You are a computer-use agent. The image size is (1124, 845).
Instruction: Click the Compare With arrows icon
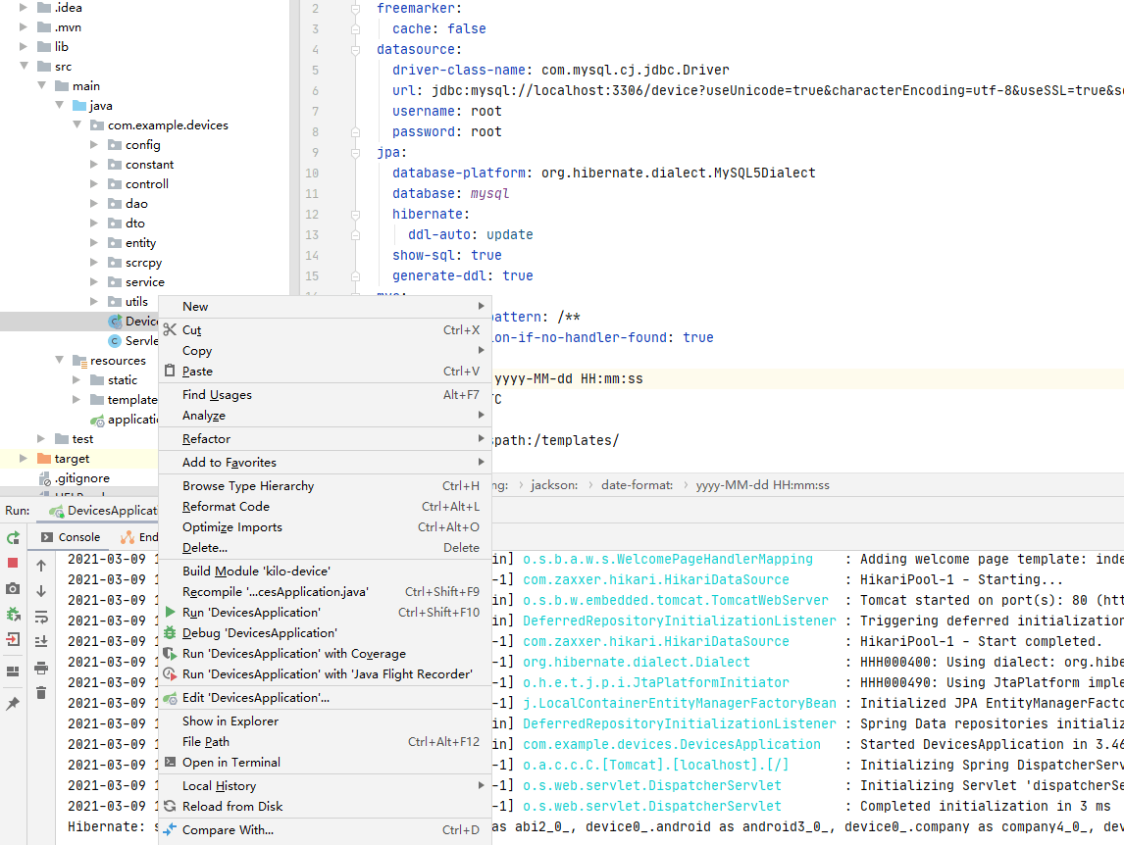tap(170, 830)
